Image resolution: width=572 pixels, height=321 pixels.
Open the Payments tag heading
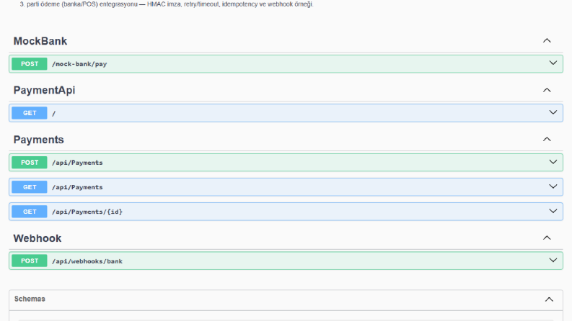click(x=39, y=140)
